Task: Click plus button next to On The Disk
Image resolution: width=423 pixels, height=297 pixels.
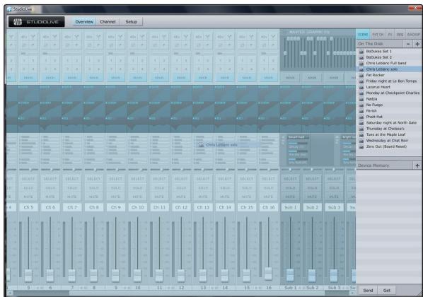Action: coord(417,44)
